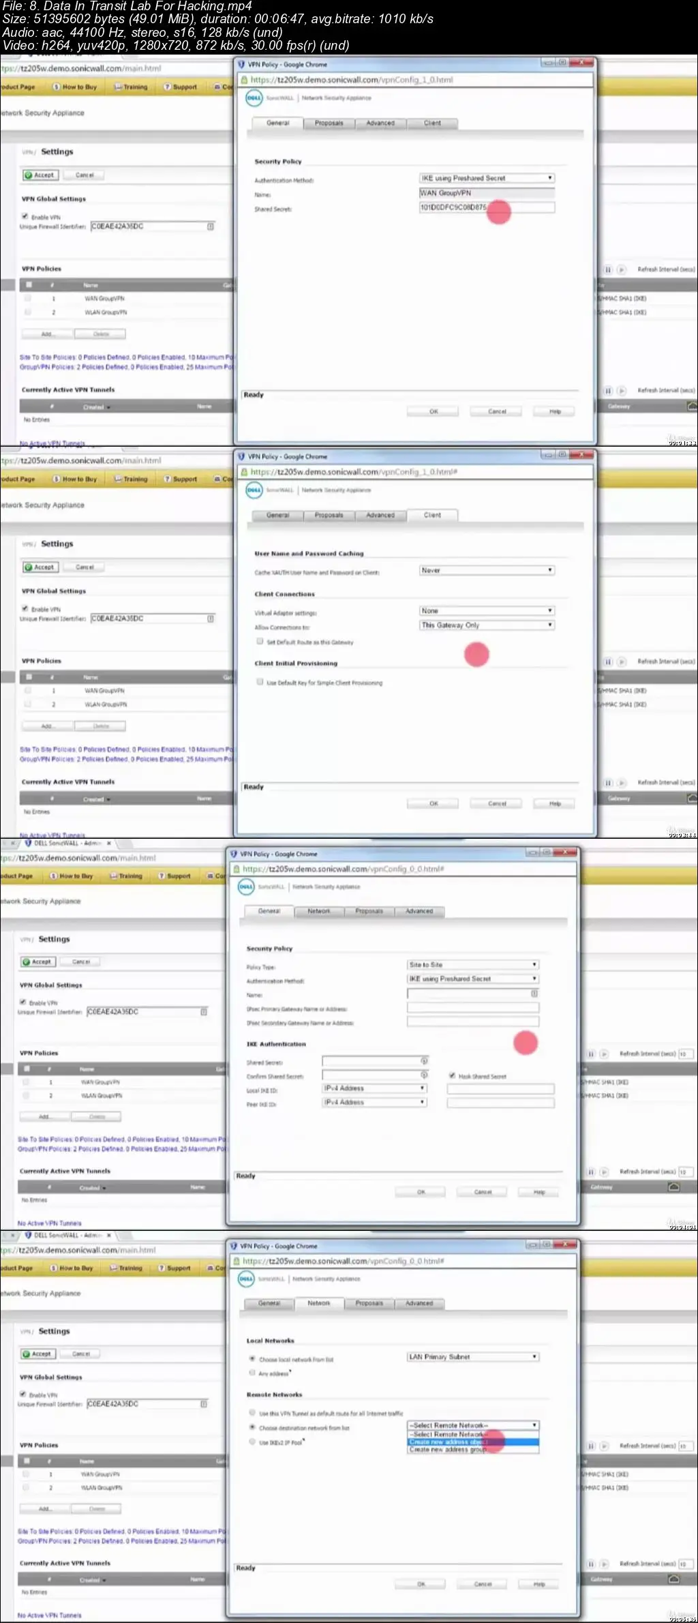Click VPN shield icon in Site to Site dialog title
This screenshot has width=698, height=1623.
pos(234,854)
